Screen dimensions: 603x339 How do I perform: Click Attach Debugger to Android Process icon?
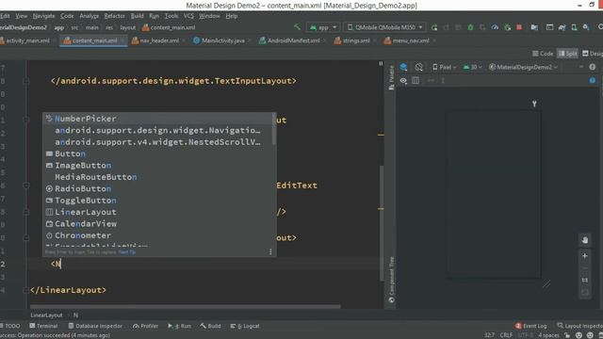pyautogui.click(x=507, y=27)
